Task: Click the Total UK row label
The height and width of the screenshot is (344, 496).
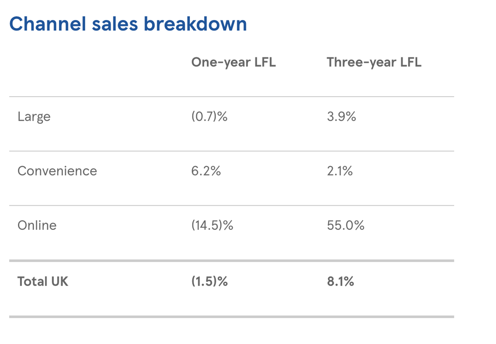Action: [43, 282]
